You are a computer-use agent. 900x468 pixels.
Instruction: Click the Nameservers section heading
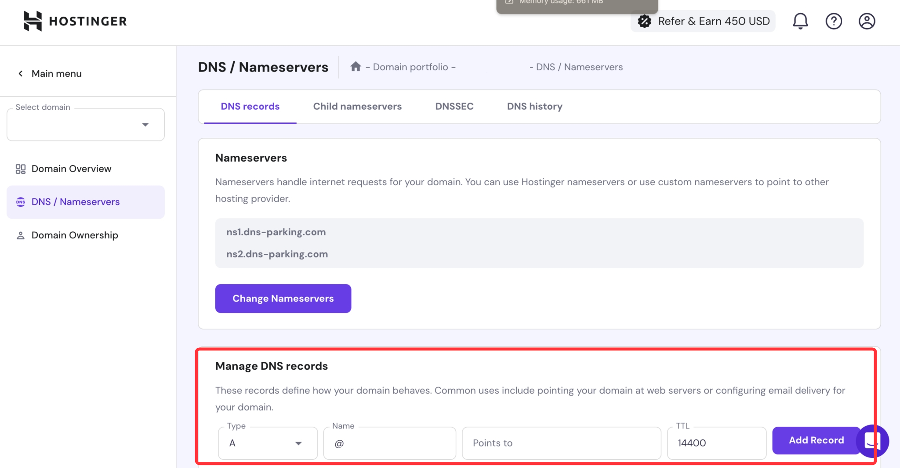(251, 158)
